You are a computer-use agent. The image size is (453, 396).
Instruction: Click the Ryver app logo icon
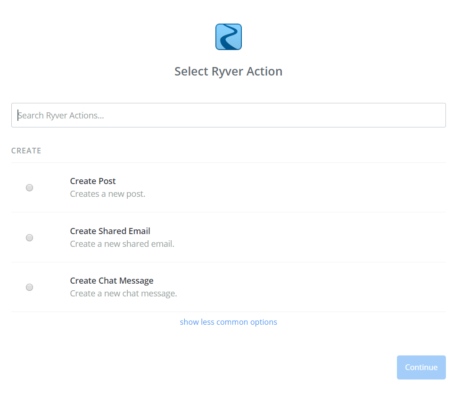click(229, 37)
